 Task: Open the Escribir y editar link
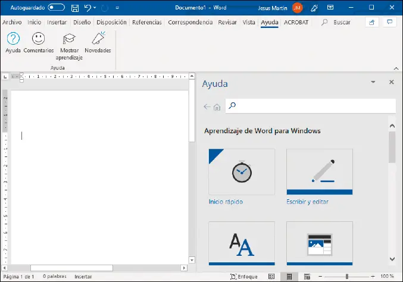coord(307,202)
